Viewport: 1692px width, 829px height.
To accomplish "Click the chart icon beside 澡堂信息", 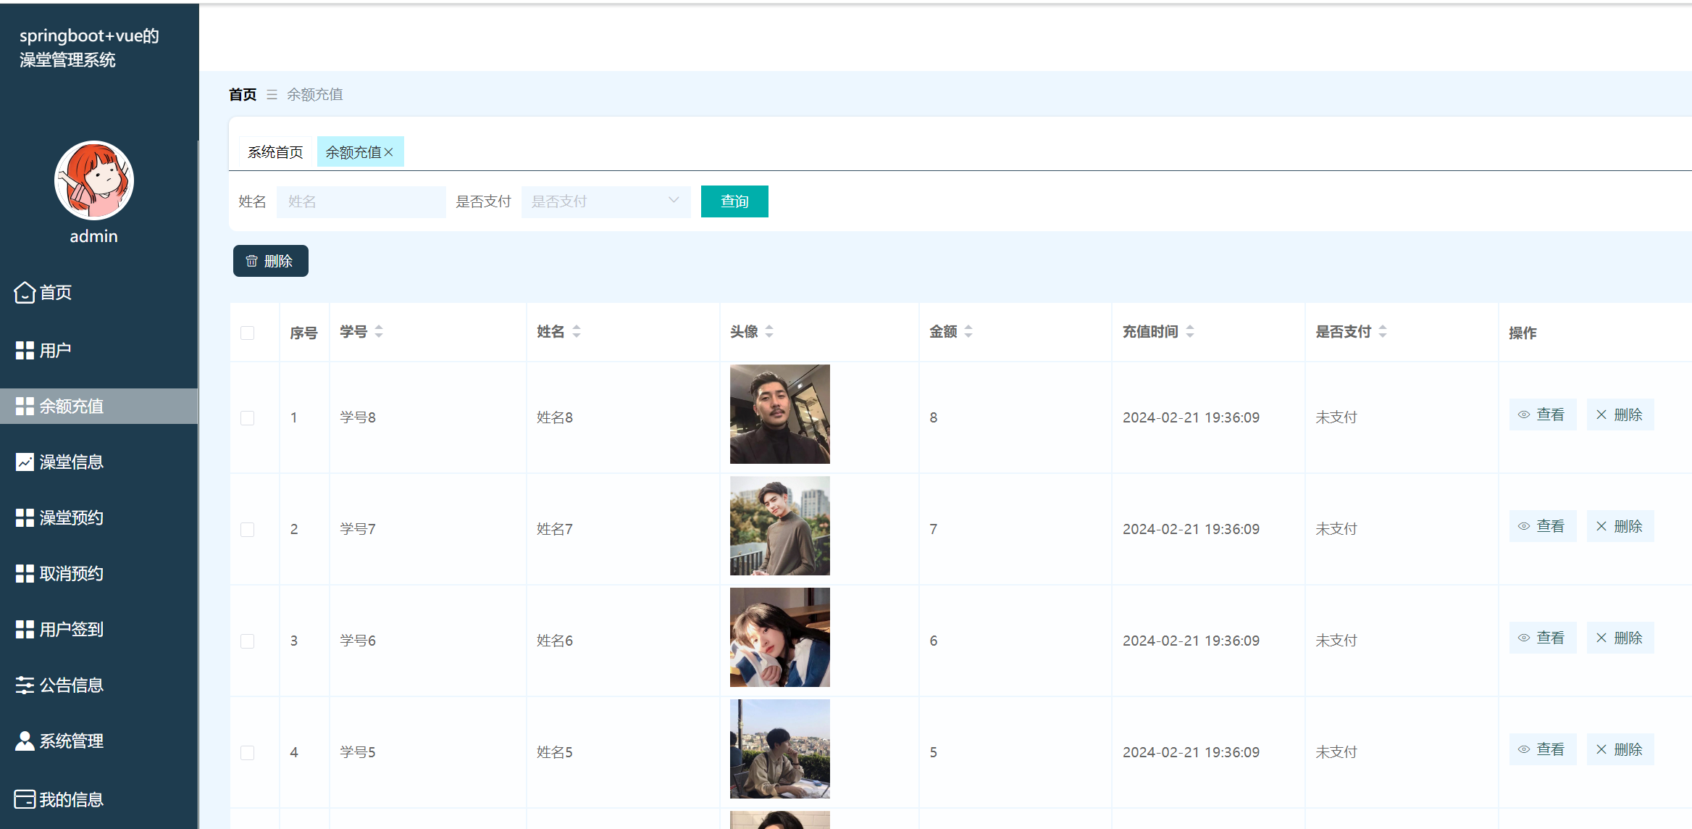I will coord(25,462).
